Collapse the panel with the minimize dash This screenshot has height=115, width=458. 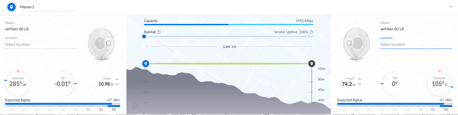[x=451, y=7]
